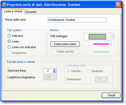Open the Stile tratteggio dropdown arrow
The height and width of the screenshot is (105, 126).
pos(113,37)
